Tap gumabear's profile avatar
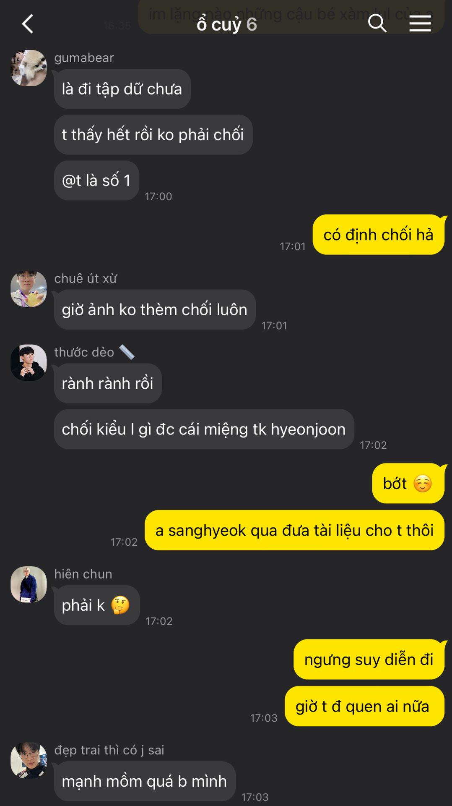 [x=29, y=68]
